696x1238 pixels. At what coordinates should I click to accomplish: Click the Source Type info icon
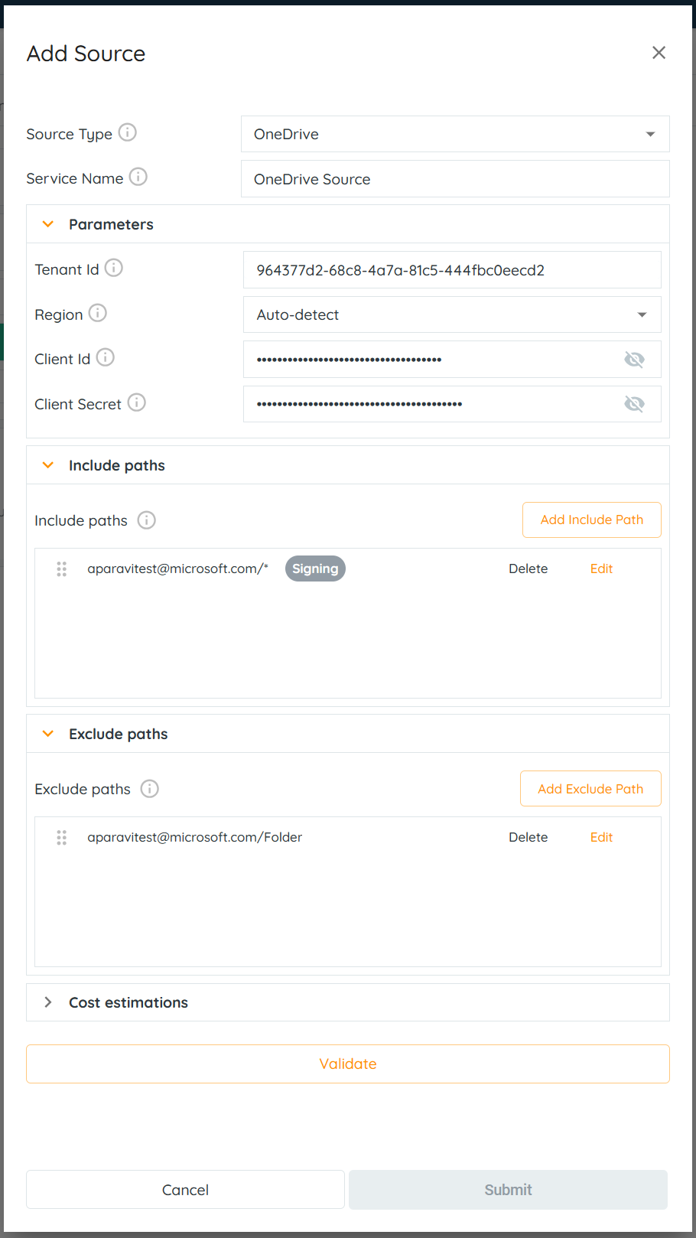pyautogui.click(x=128, y=132)
